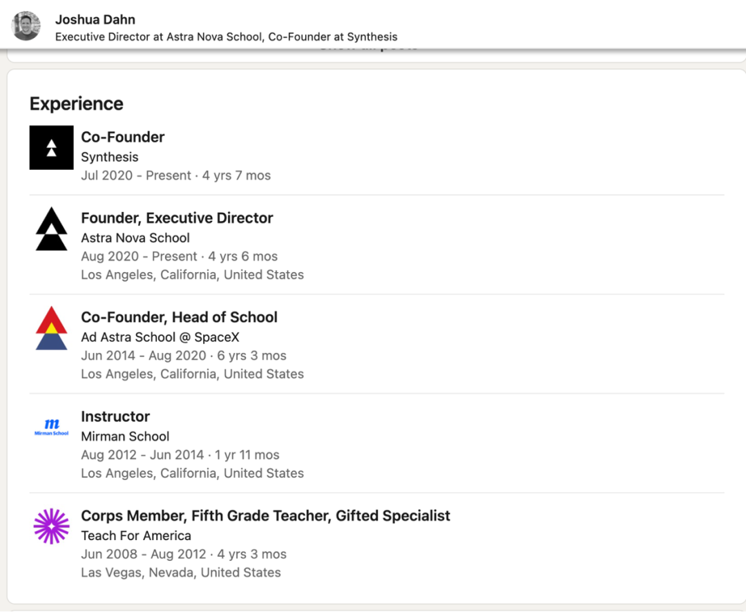746x612 pixels.
Task: Open the Instructor role title
Action: [x=115, y=417]
